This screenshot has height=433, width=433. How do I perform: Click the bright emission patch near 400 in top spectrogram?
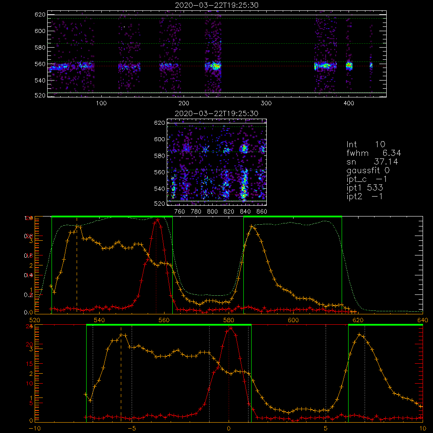pos(349,66)
